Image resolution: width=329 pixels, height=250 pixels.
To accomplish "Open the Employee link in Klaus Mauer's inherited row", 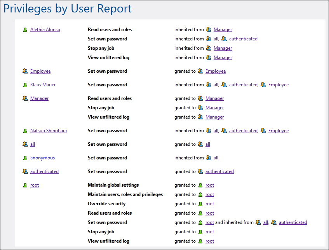I will pos(278,84).
